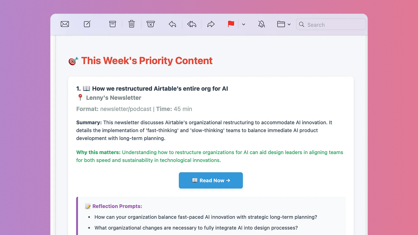Open the flag color dropdown
418x235 pixels.
pyautogui.click(x=243, y=25)
